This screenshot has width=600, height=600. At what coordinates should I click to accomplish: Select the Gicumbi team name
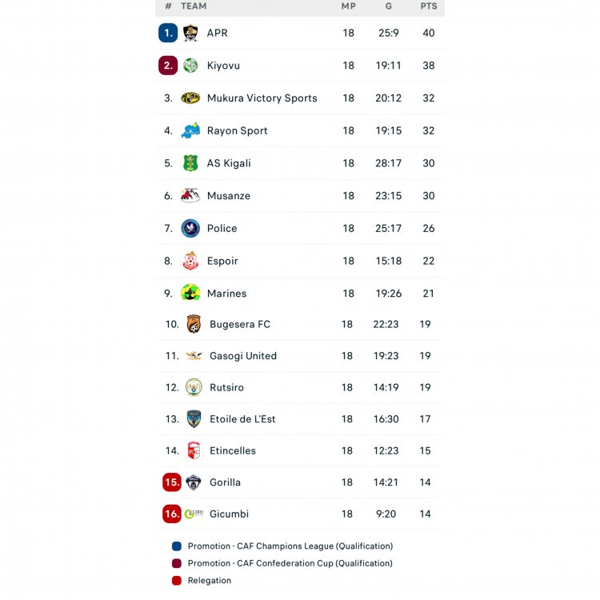pyautogui.click(x=229, y=514)
